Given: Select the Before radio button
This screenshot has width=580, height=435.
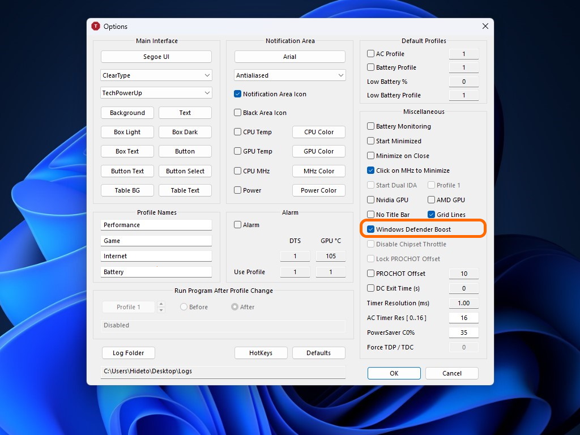Looking at the screenshot, I should pyautogui.click(x=185, y=306).
